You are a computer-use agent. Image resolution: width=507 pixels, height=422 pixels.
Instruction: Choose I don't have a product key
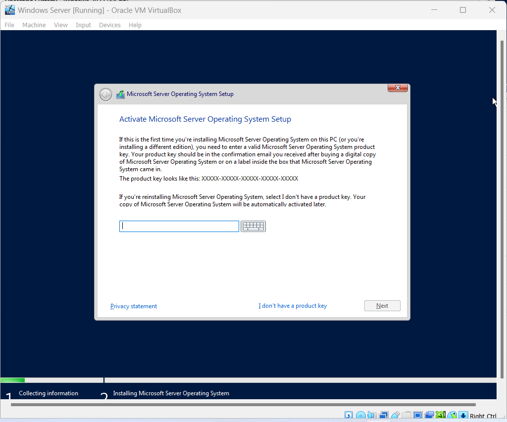[293, 306]
